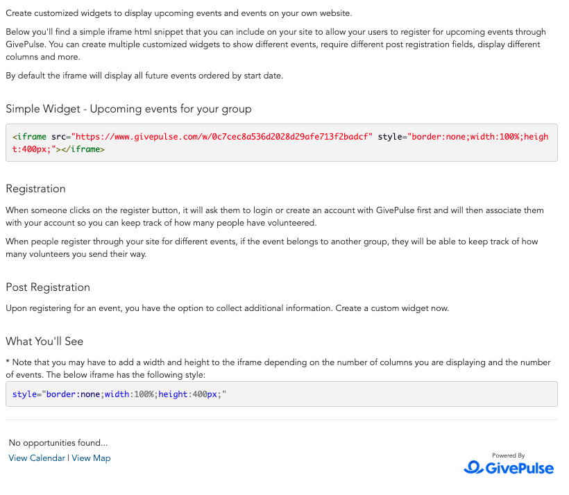The image size is (569, 495).
Task: Click the opening iframe tag in snippet
Action: click(29, 137)
